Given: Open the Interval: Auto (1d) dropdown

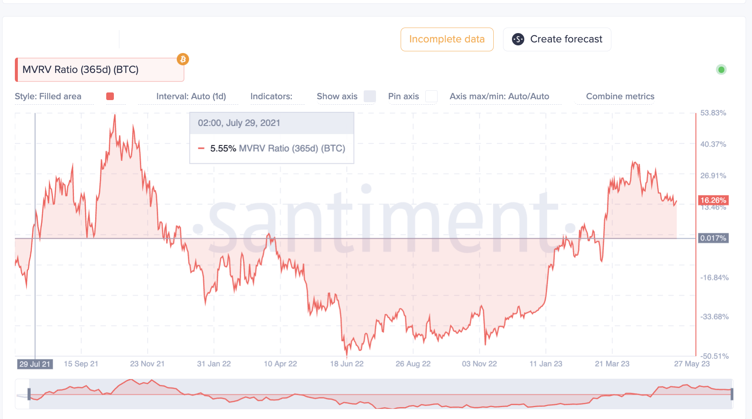Looking at the screenshot, I should coord(191,97).
